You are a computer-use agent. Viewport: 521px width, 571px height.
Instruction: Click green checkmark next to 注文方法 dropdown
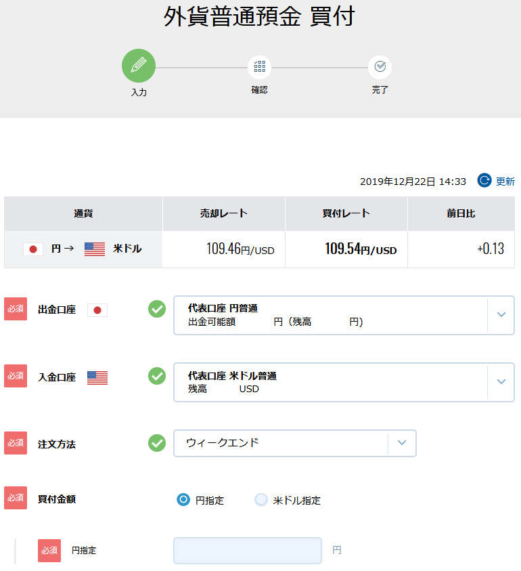coord(157,443)
